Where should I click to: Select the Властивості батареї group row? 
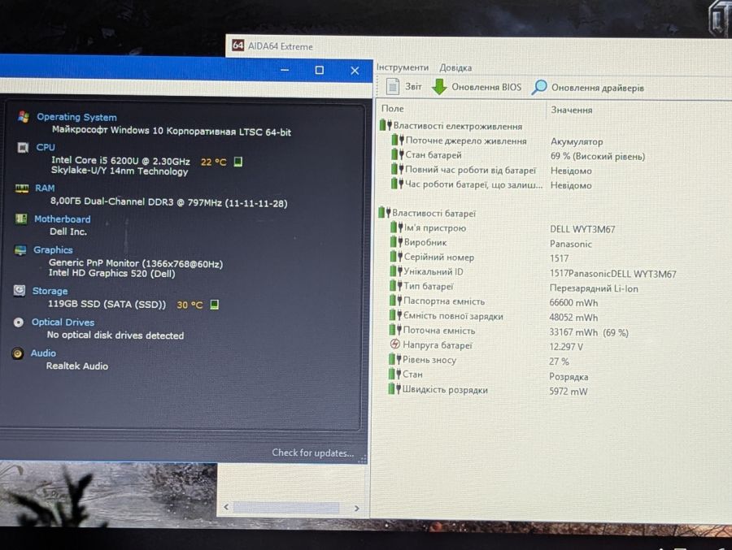(x=427, y=213)
